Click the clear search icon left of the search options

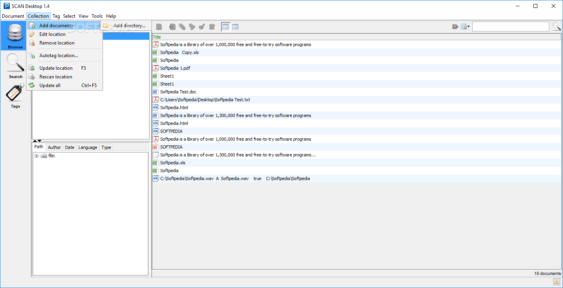[x=455, y=27]
